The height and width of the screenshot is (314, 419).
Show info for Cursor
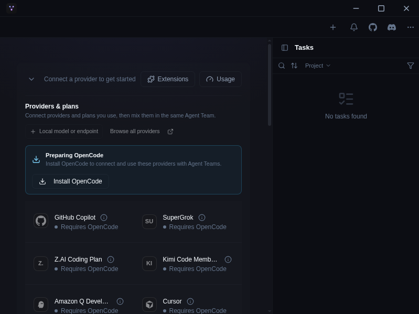click(190, 301)
